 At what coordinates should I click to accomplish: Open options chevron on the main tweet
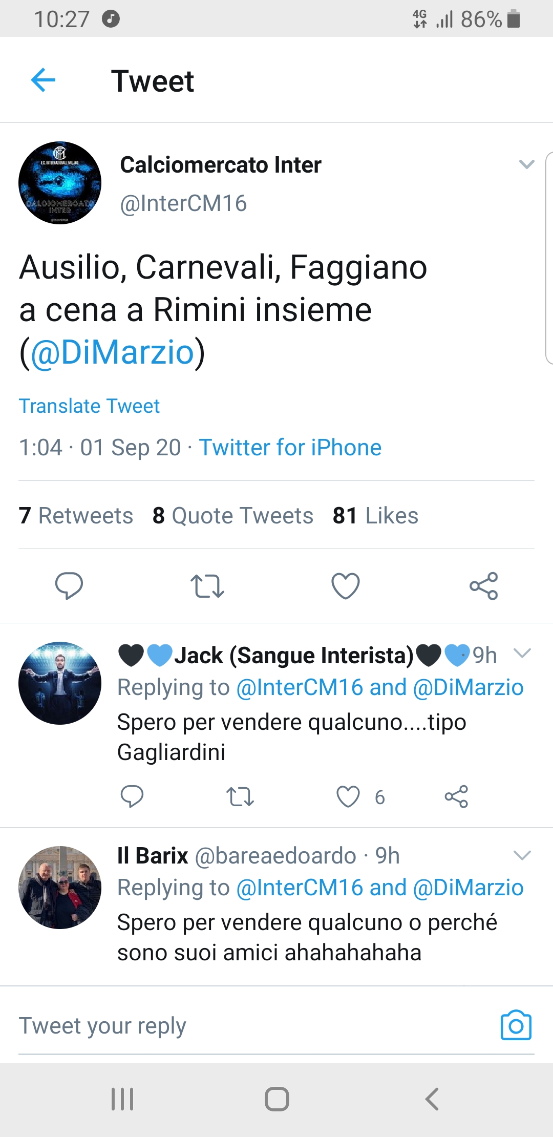pyautogui.click(x=526, y=164)
